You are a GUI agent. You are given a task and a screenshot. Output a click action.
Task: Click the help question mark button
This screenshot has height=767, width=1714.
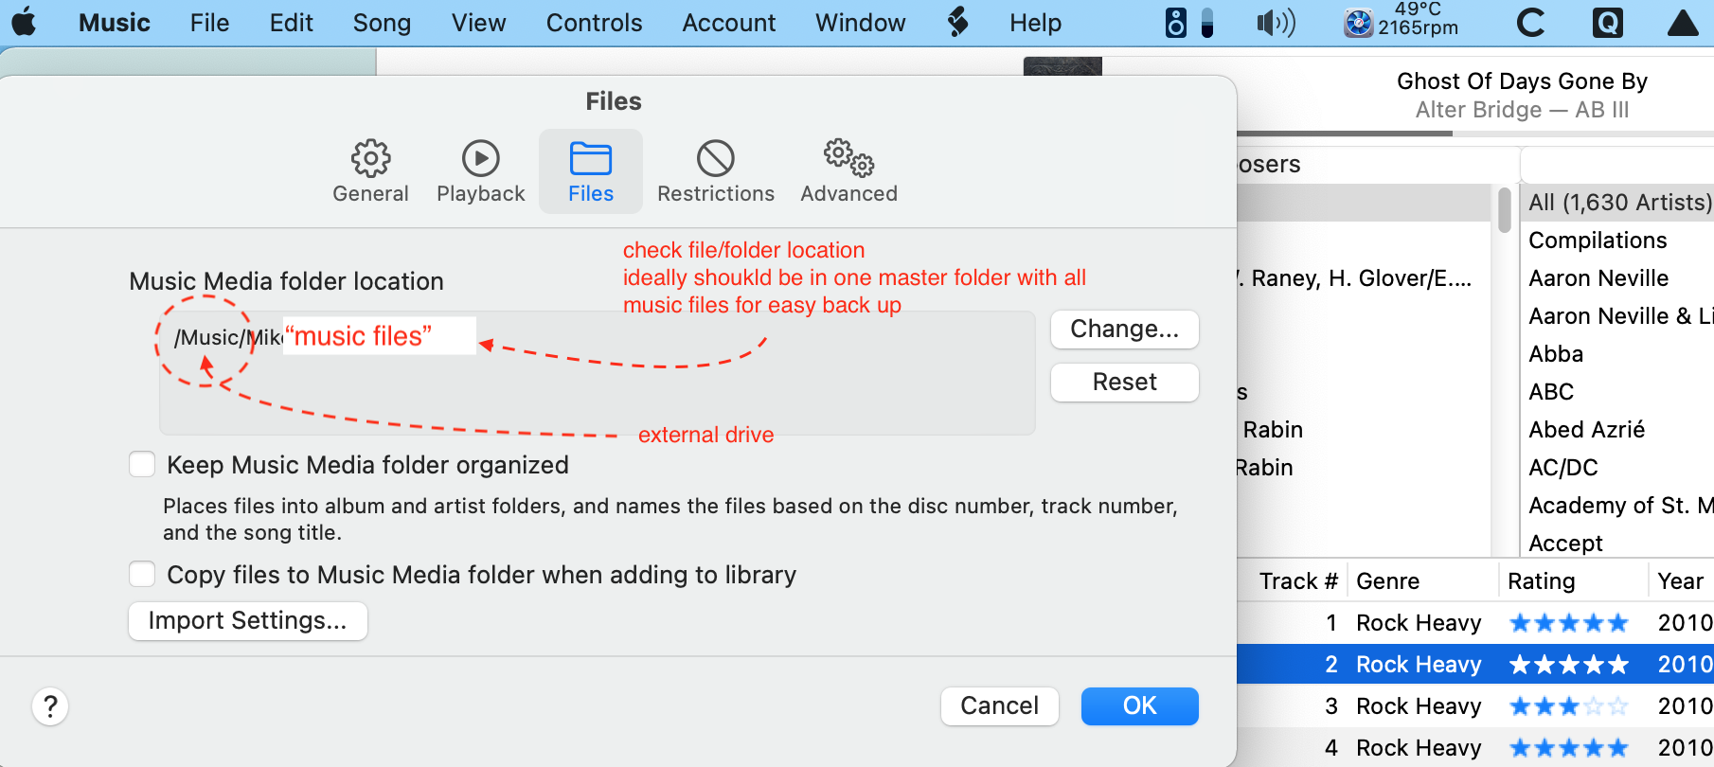[x=50, y=706]
